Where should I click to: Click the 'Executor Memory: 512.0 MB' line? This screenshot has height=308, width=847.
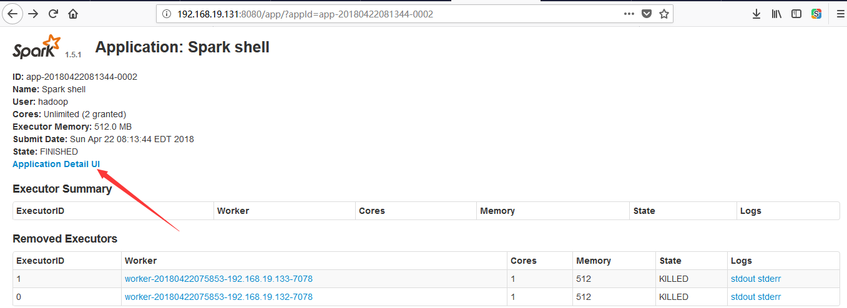72,127
